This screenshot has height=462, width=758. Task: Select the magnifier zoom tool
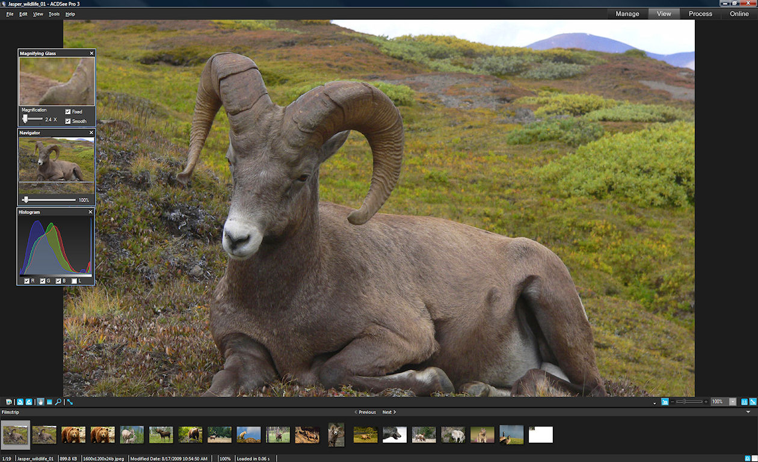pos(58,402)
